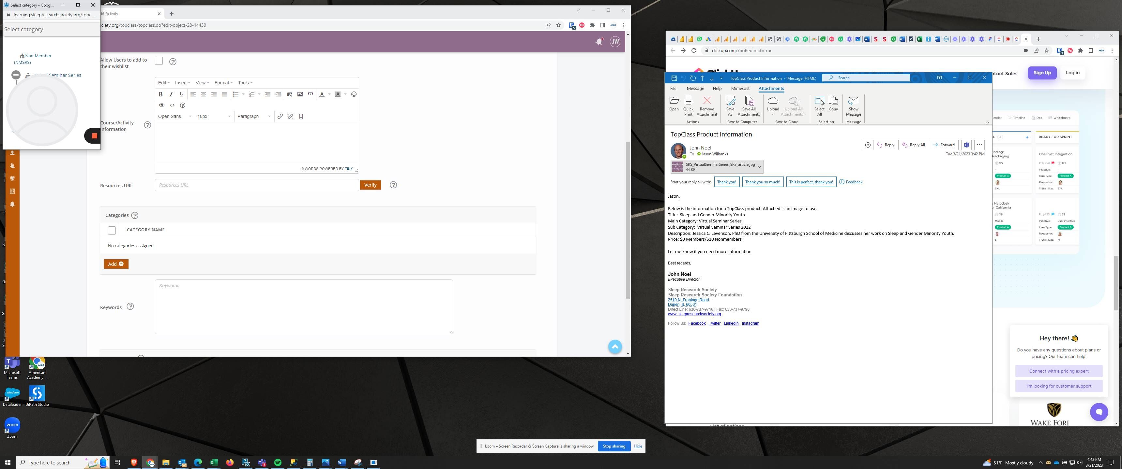
Task: Click the Windows Start button
Action: (8, 462)
